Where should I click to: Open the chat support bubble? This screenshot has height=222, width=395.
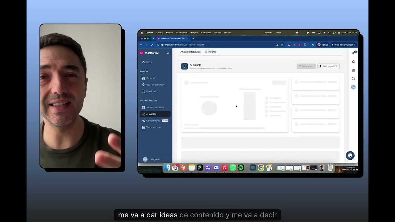pyautogui.click(x=350, y=155)
